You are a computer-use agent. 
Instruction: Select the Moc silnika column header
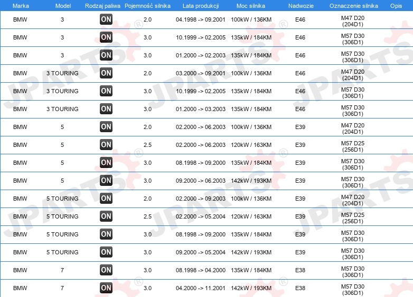point(251,6)
